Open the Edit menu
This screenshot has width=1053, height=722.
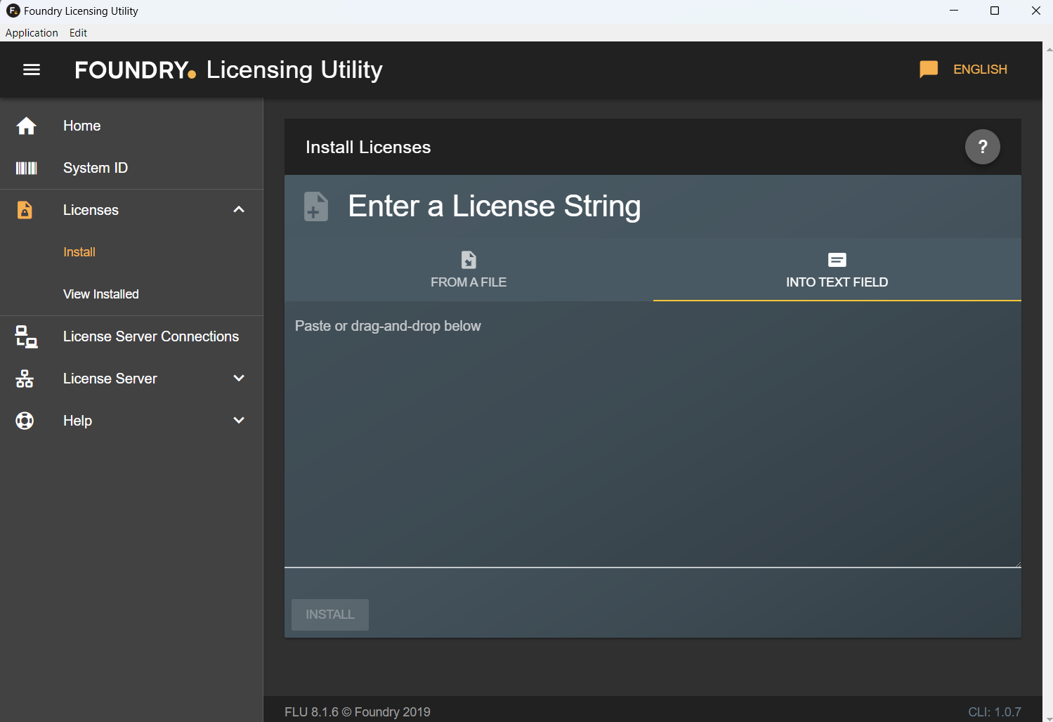pos(78,33)
